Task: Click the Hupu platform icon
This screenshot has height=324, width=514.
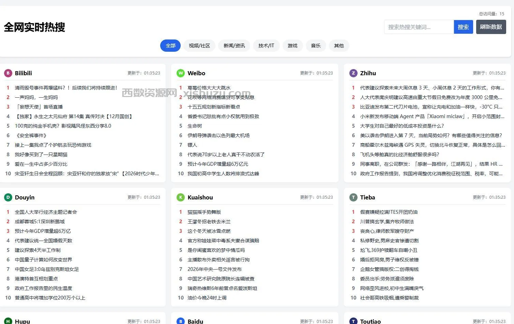Action: pos(8,321)
